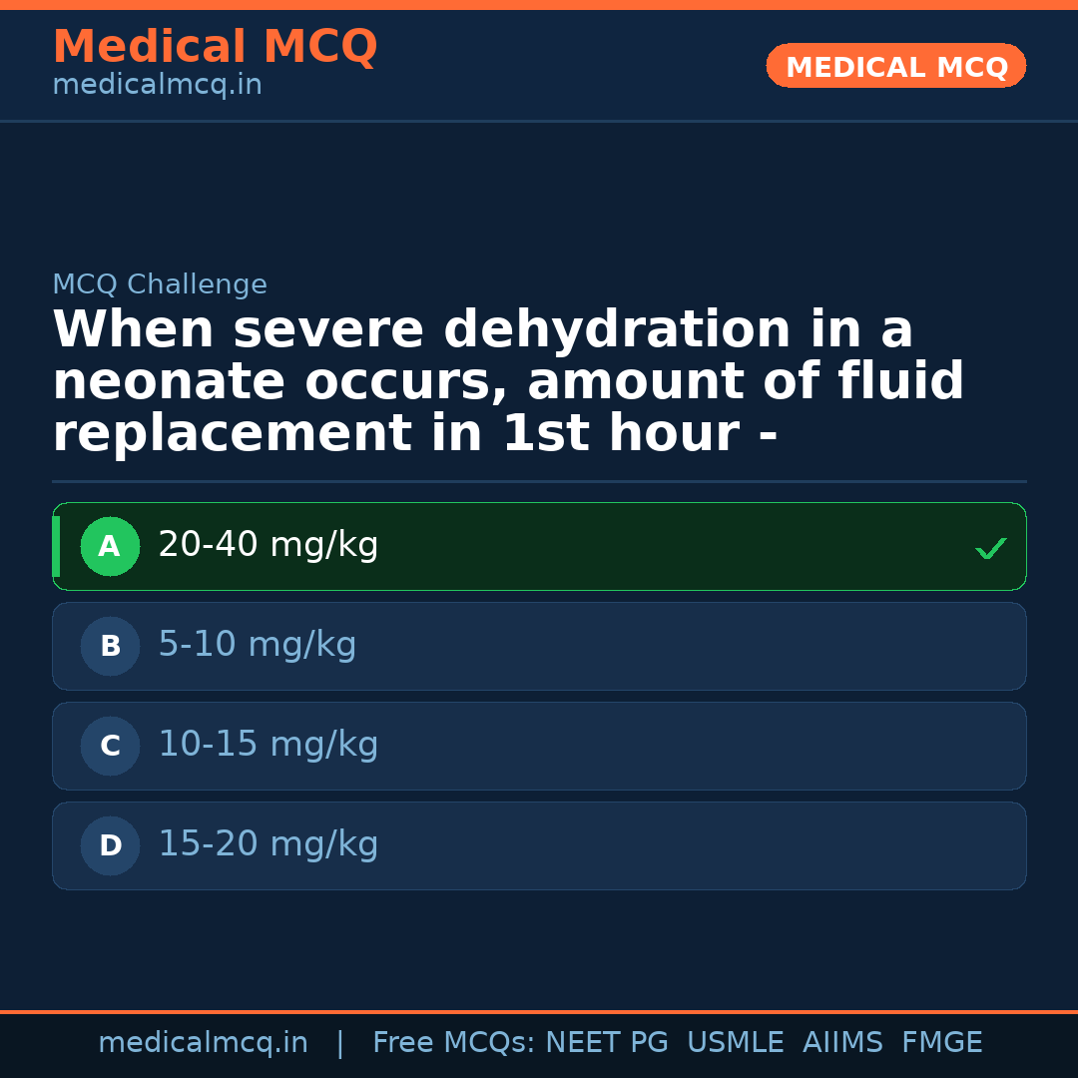The height and width of the screenshot is (1078, 1078).
Task: Pick the answer text 10-15 mg/kg
Action: pyautogui.click(x=268, y=746)
